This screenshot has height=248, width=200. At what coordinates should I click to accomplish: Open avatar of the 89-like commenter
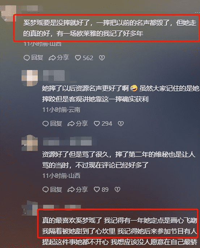[x=30, y=143]
